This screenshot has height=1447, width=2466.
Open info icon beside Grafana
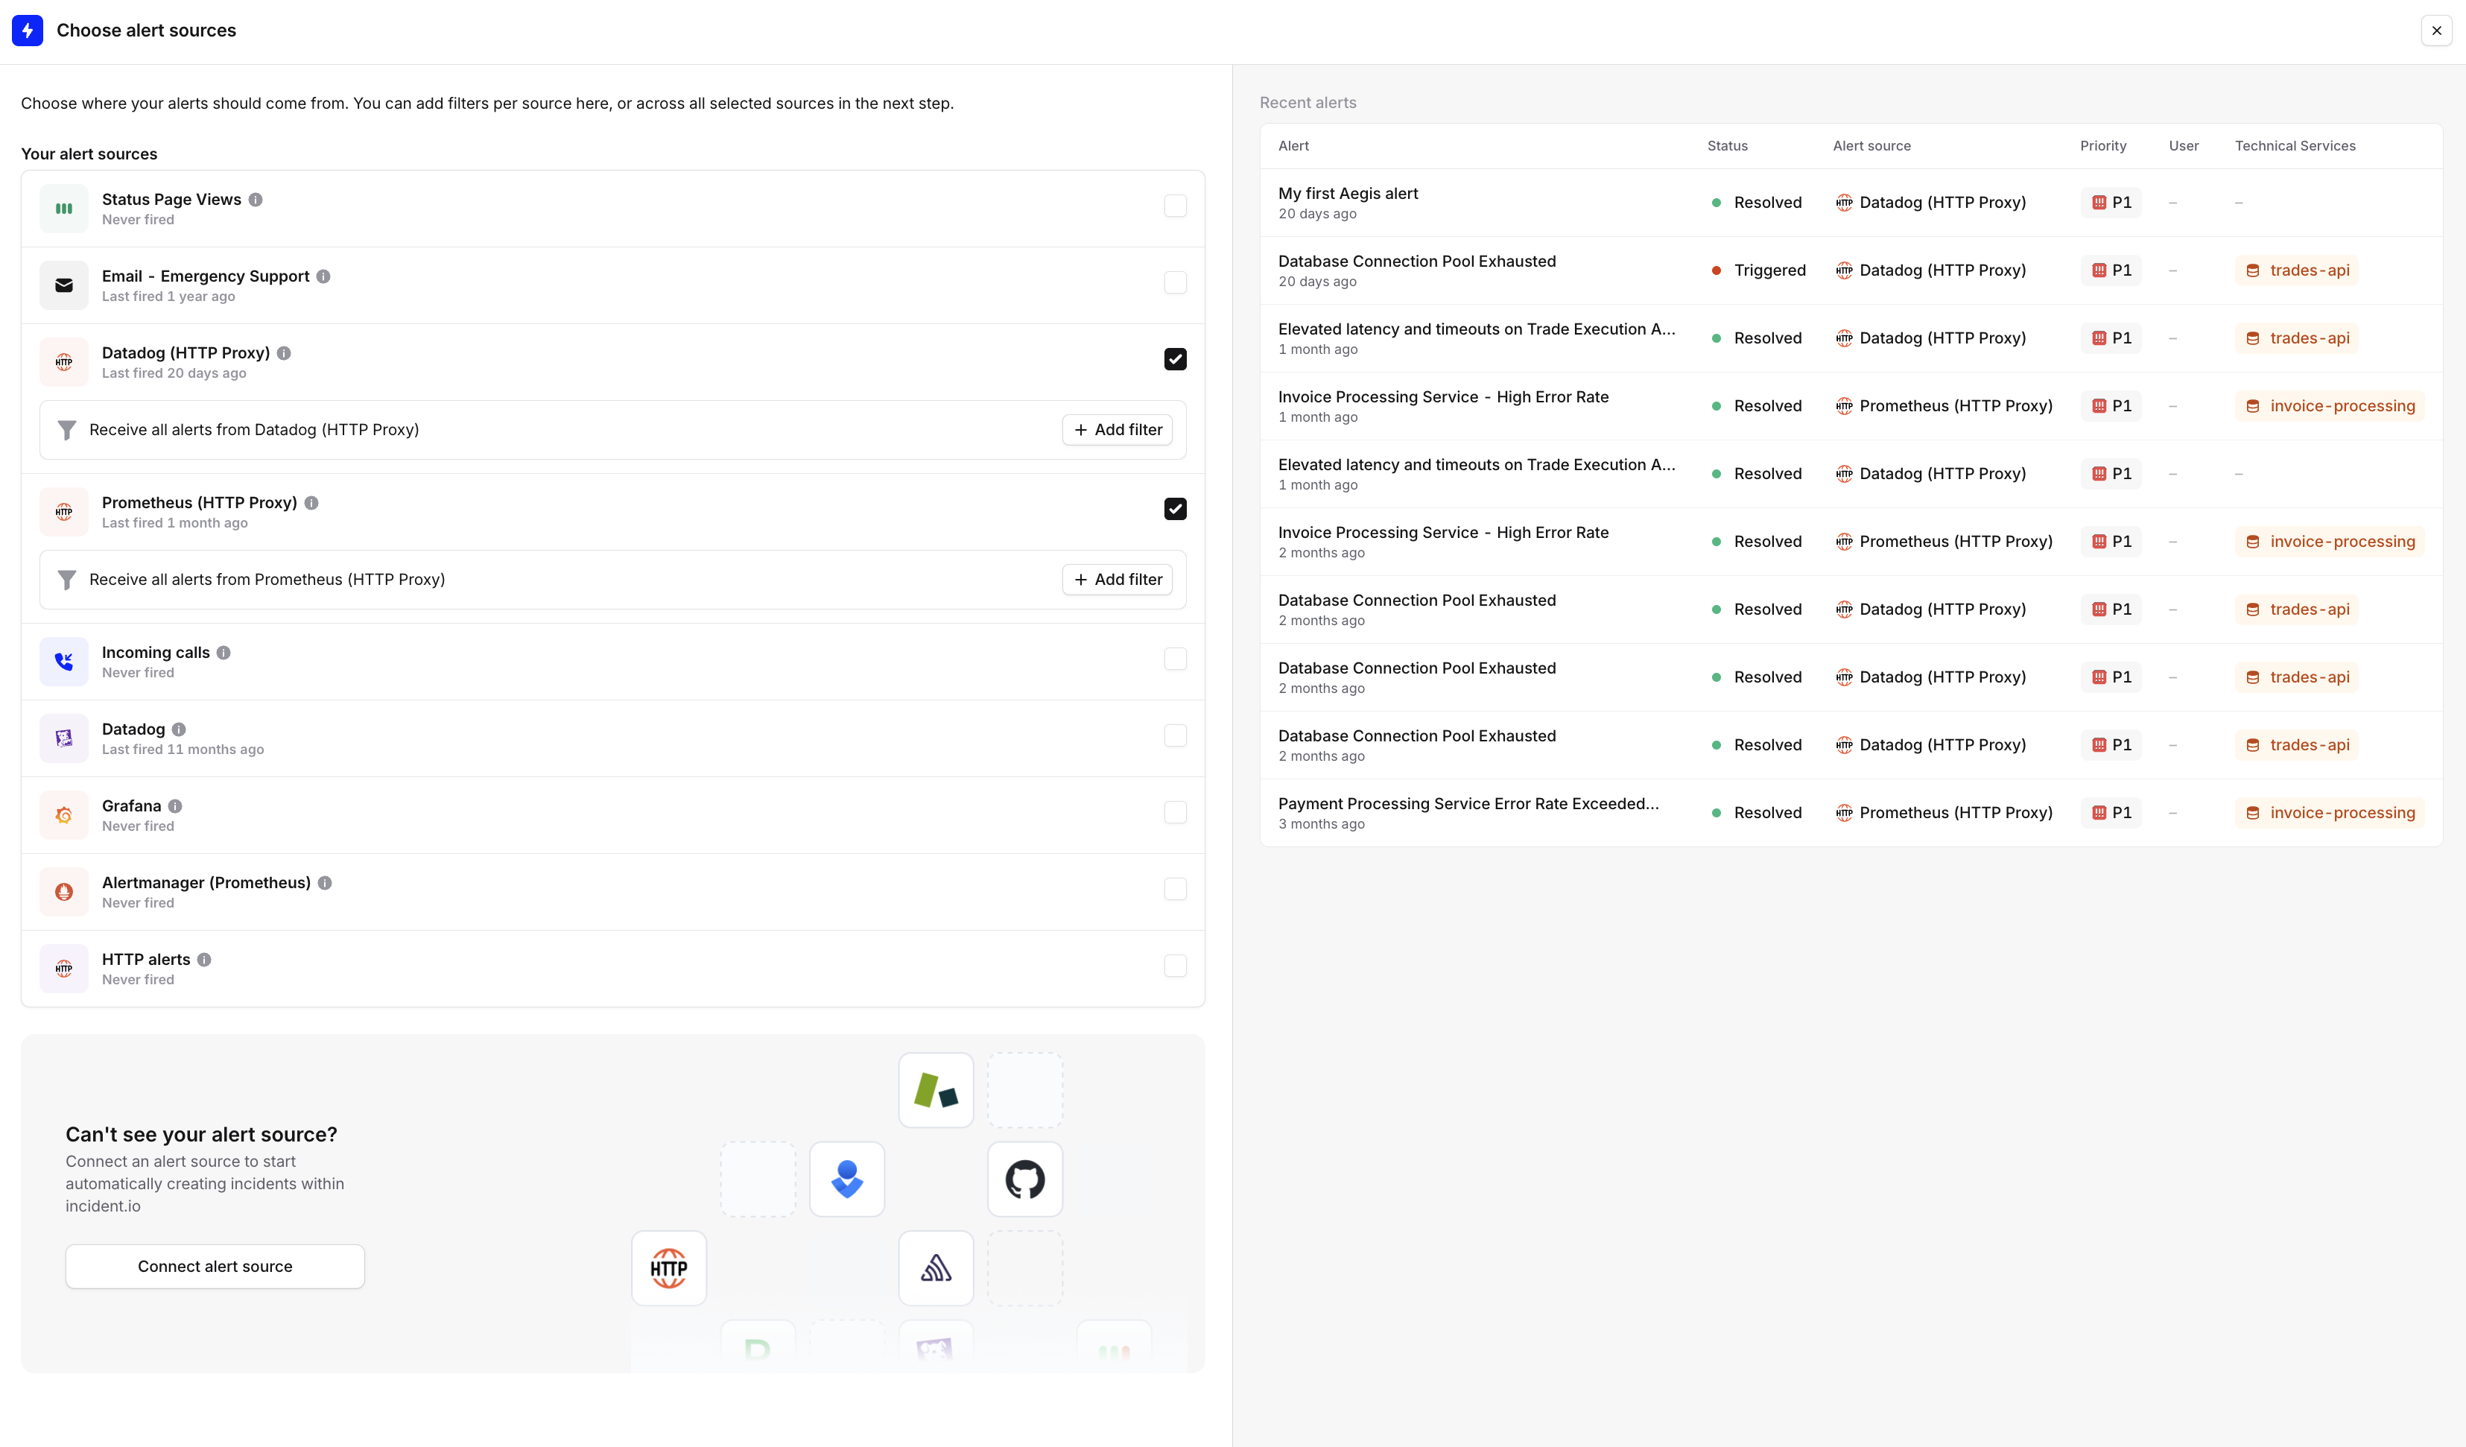(x=175, y=806)
